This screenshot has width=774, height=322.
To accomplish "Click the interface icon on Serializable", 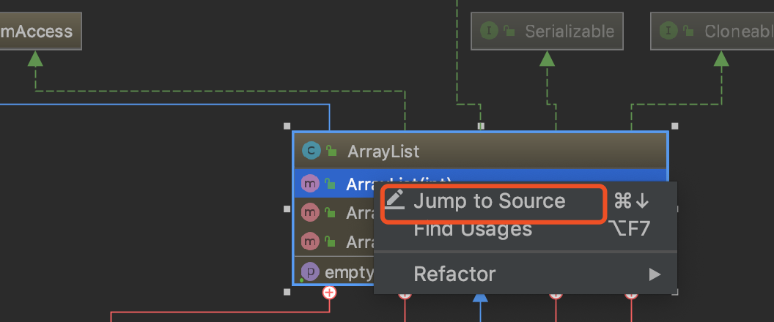I will pyautogui.click(x=489, y=31).
